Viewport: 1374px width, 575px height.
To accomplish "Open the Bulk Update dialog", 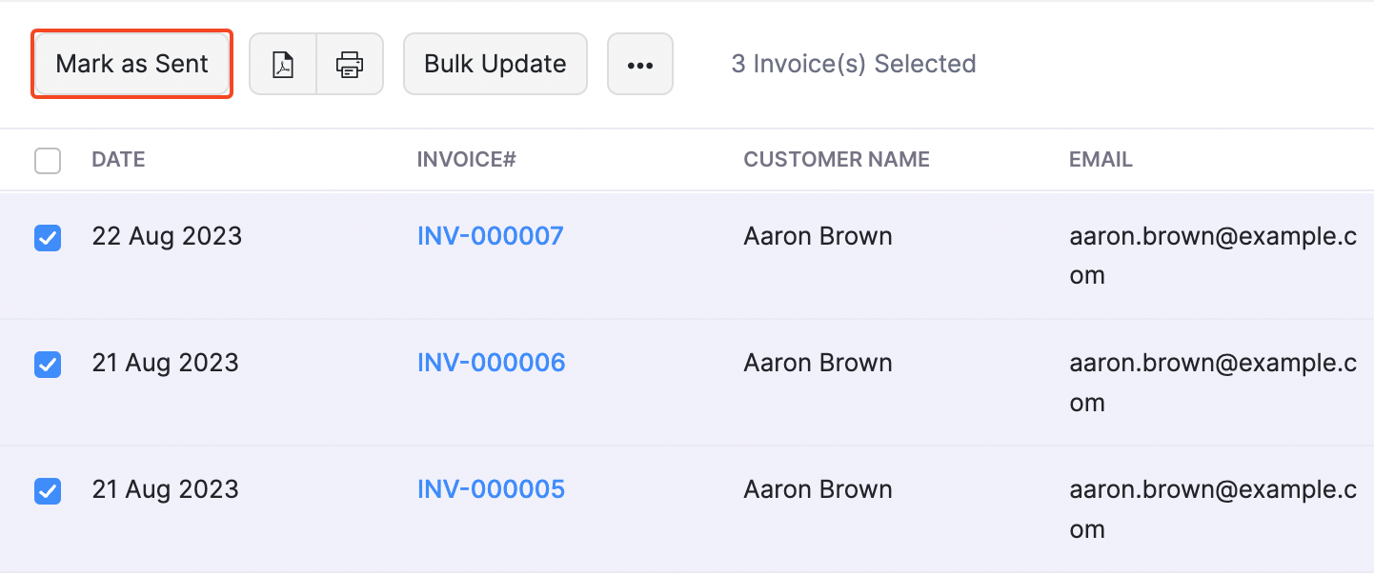I will (x=495, y=64).
